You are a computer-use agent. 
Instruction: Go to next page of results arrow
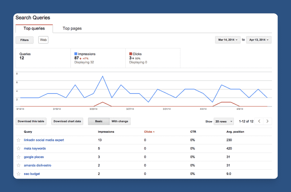click(267, 121)
